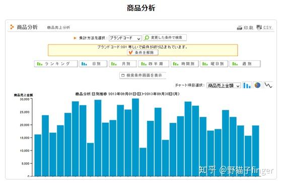Open the ブランドコード aggregation dropdown
The height and width of the screenshot is (183, 281).
tap(125, 38)
